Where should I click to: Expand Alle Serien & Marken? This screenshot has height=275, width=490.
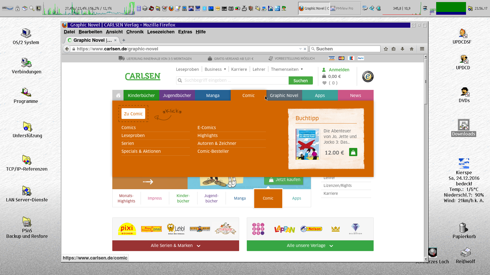pos(176,246)
